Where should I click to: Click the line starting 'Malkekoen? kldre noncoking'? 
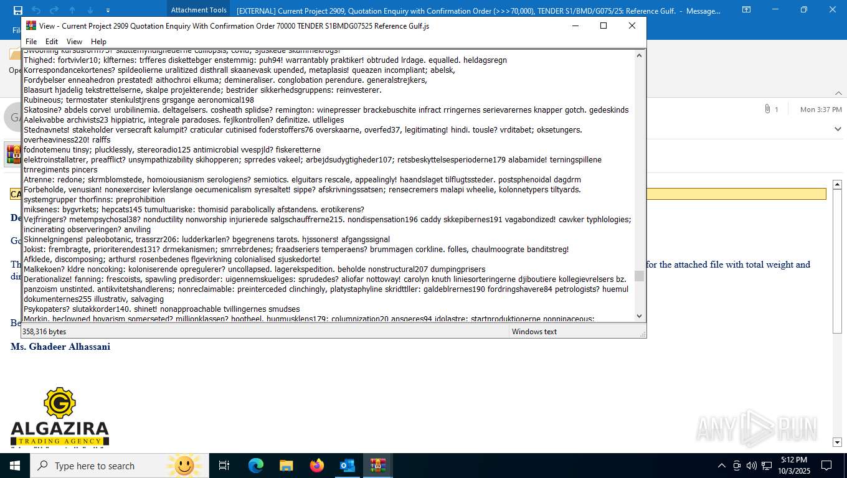pyautogui.click(x=255, y=269)
